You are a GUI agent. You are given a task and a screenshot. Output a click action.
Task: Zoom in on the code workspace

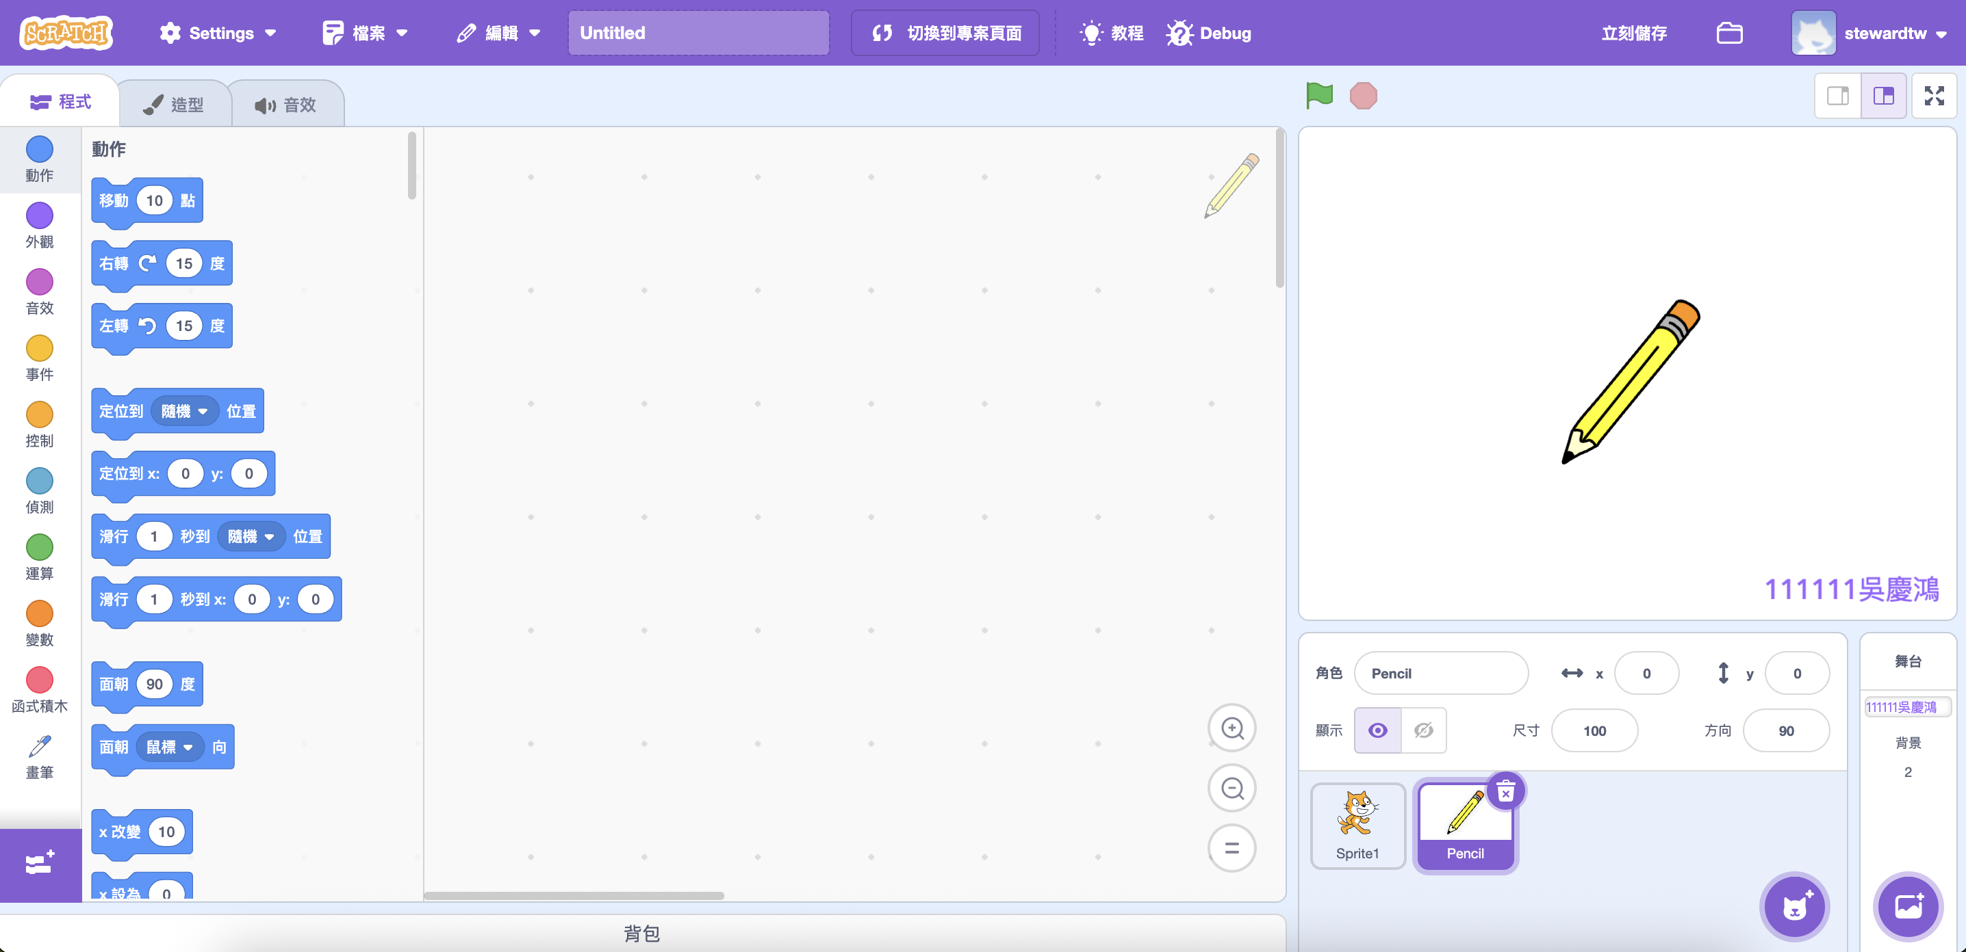click(x=1231, y=728)
